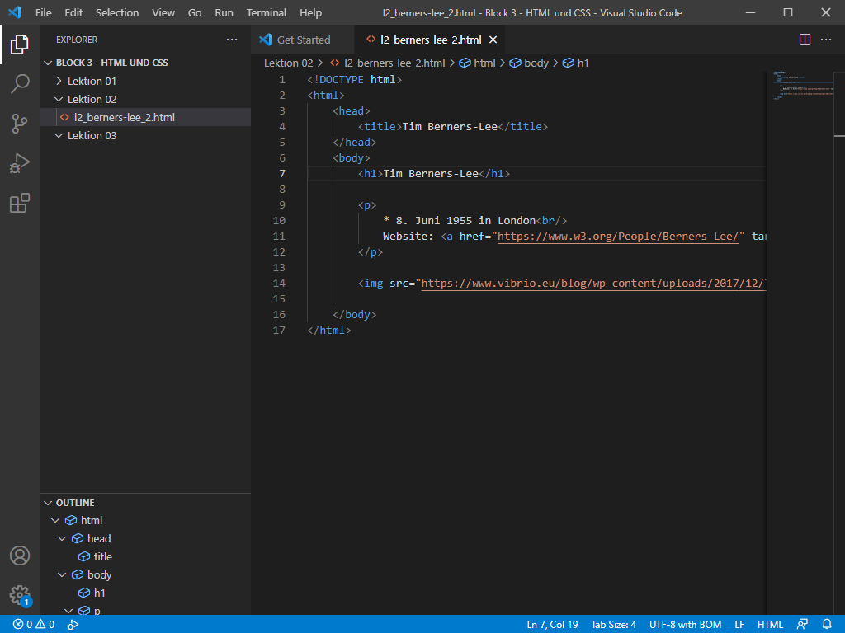Click the minimap code overview
This screenshot has width=845, height=633.
[x=802, y=85]
